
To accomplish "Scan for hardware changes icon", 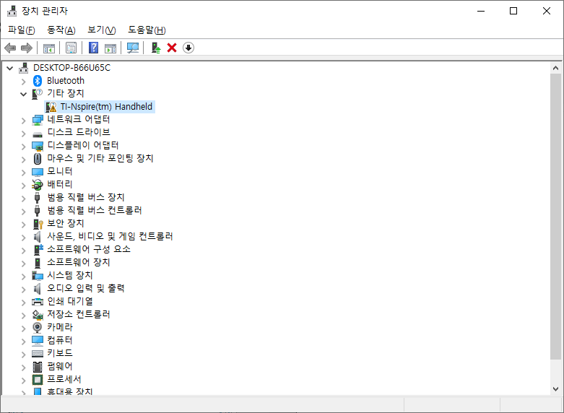I will [x=133, y=48].
